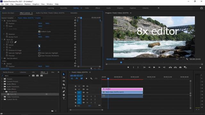
Task: Play the Program monitor video
Action: click(x=154, y=67)
